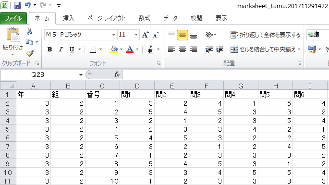Screen dimensions: 329x185
Task: Click the Excel application icon in title bar
Action: pos(4,5)
